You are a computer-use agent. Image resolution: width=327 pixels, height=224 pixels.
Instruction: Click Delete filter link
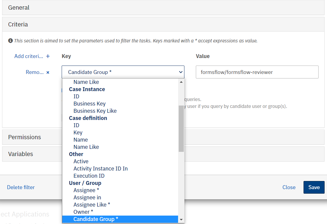click(x=21, y=187)
